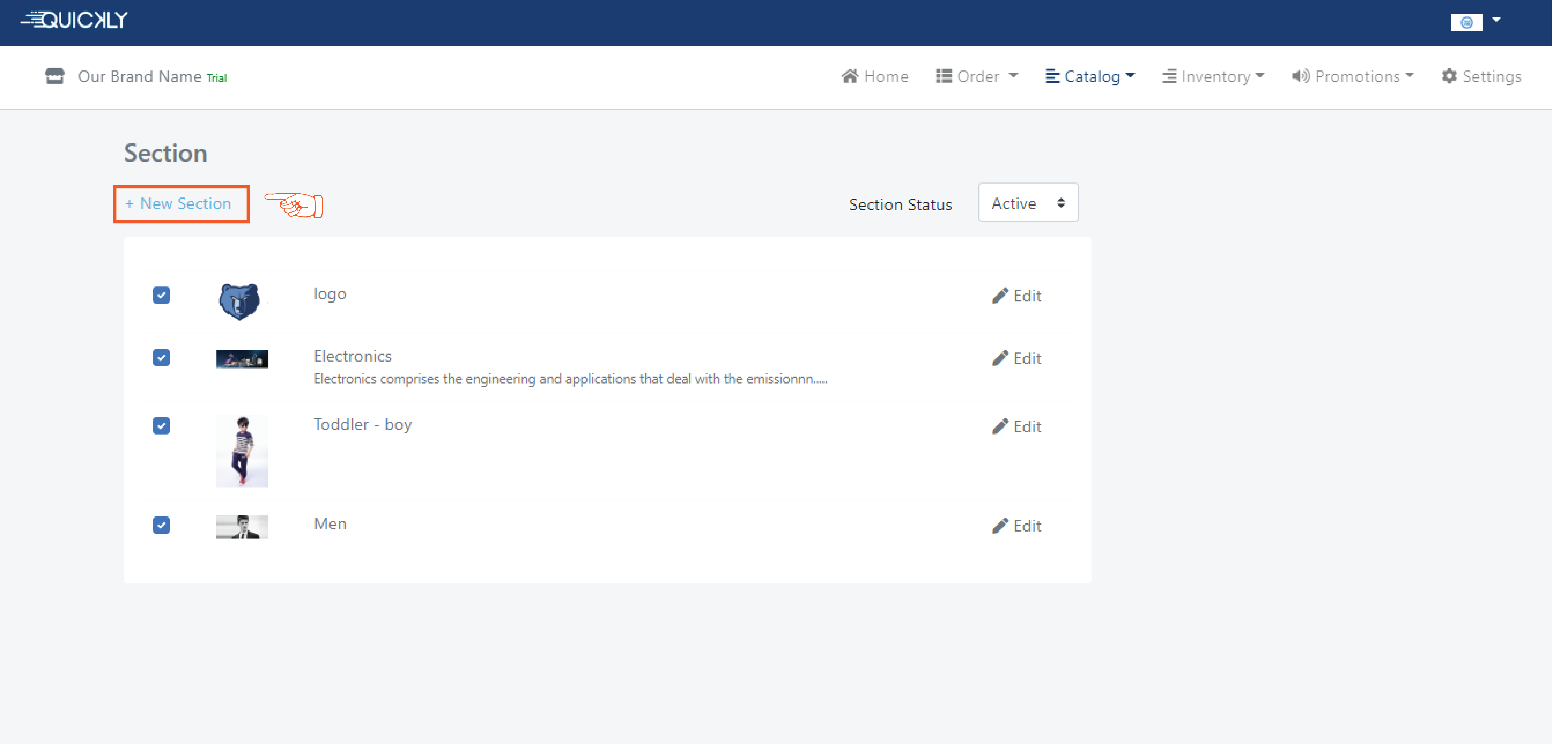Uncheck the logo section checkbox
The width and height of the screenshot is (1552, 744).
(161, 295)
